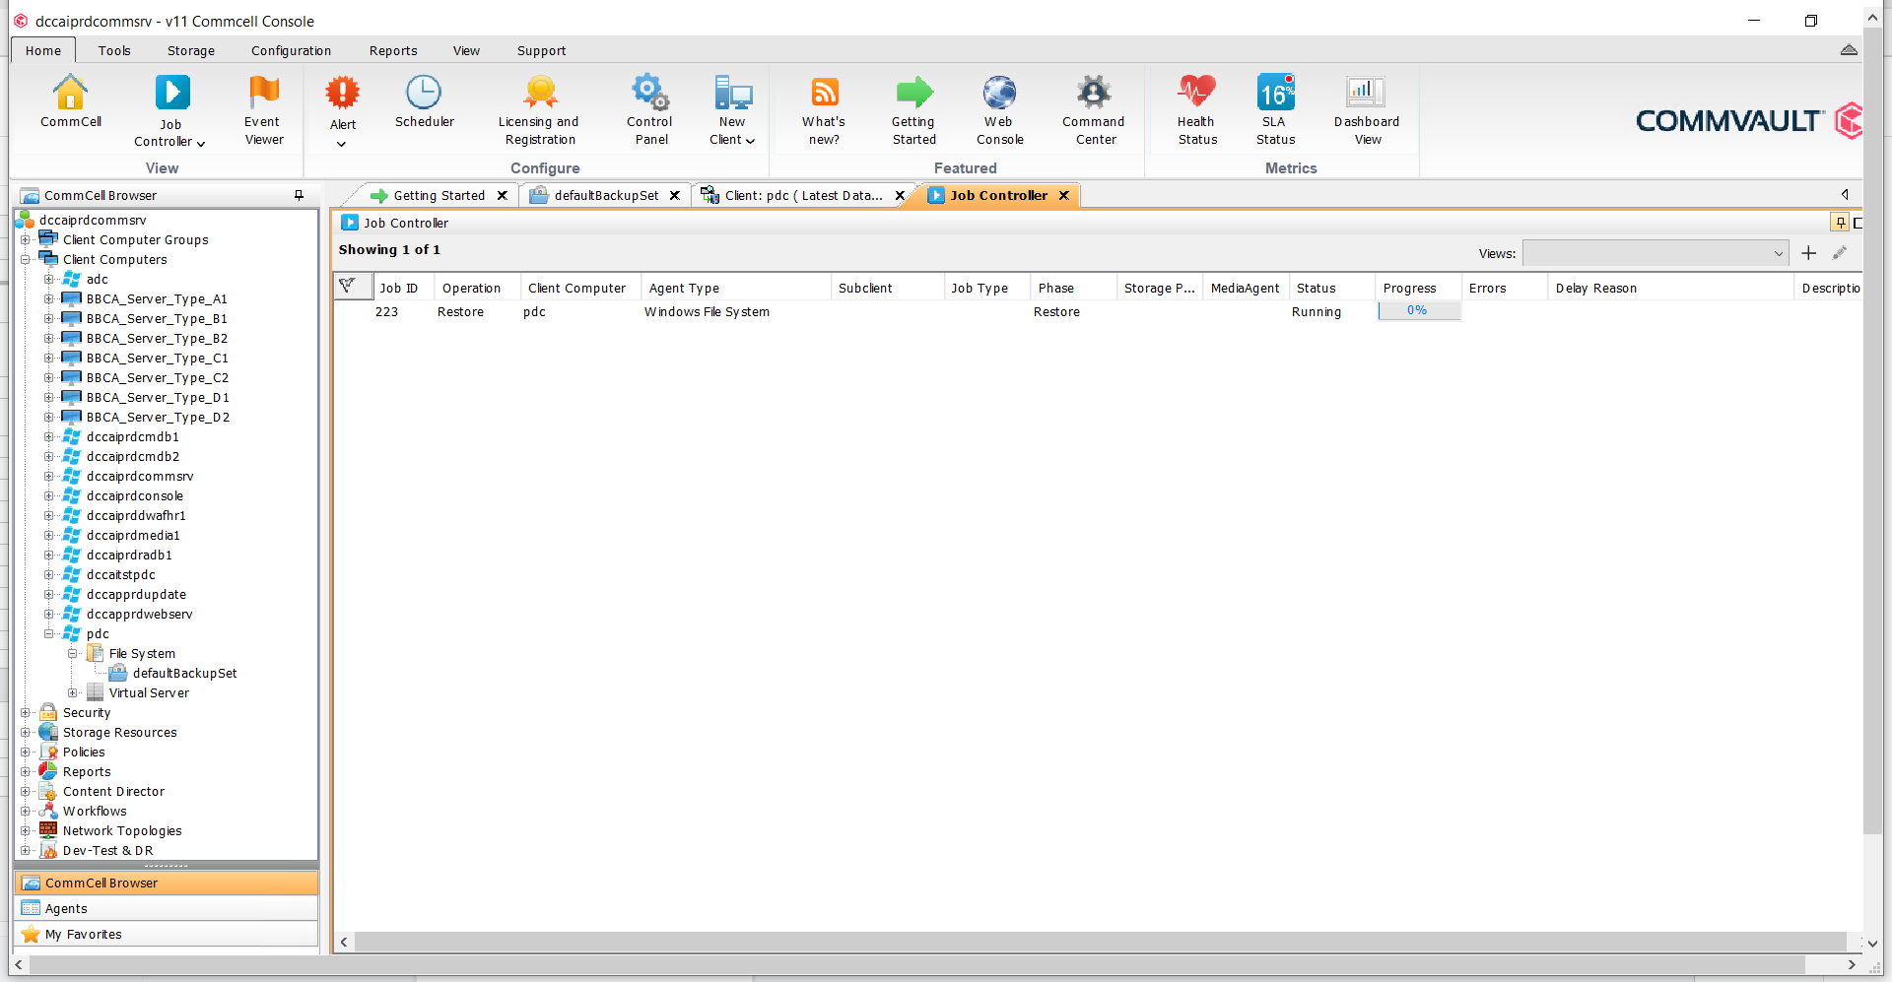The image size is (1892, 982).
Task: Expand the adc client node
Action: point(48,279)
